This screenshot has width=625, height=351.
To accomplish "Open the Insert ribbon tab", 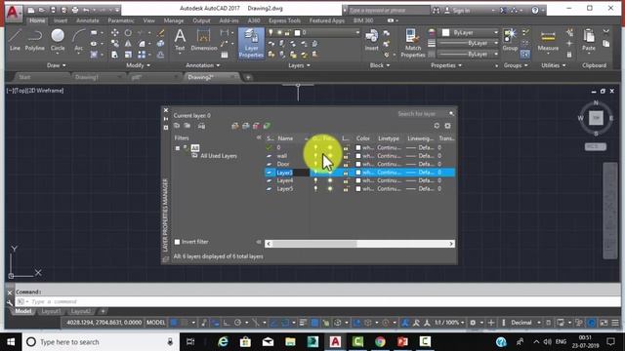I will [x=61, y=20].
